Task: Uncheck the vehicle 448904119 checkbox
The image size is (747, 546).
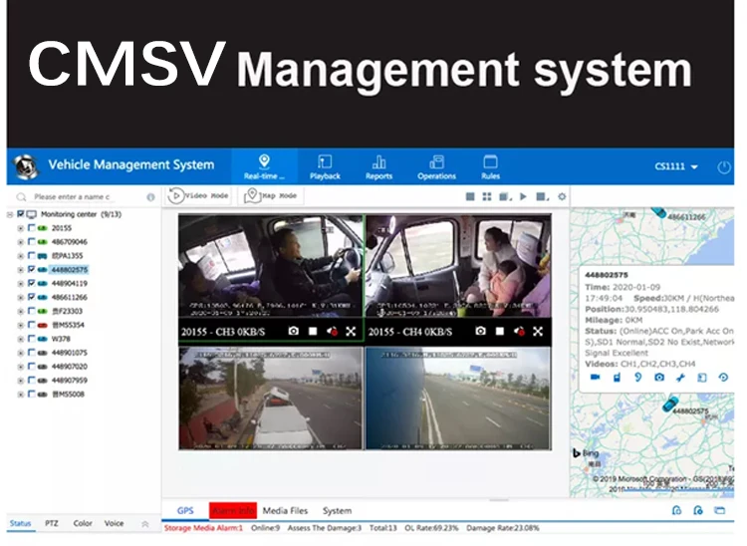Action: 32,283
